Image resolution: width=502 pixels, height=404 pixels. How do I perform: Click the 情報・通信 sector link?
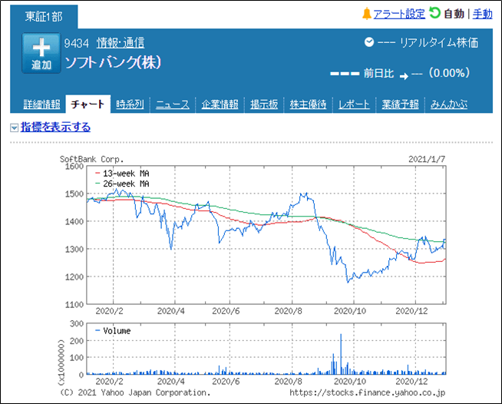click(121, 42)
